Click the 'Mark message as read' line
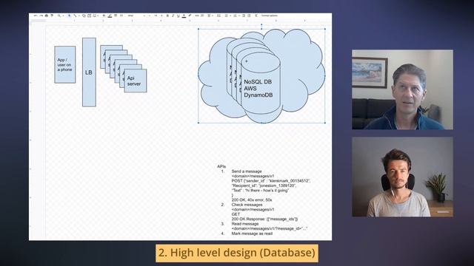 point(252,233)
